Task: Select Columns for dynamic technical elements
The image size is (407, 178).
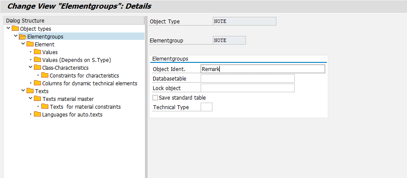Action: tap(89, 83)
